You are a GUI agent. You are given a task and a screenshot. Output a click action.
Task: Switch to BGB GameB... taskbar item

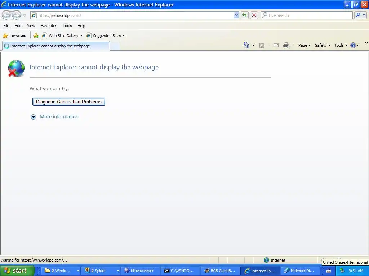pos(220,271)
